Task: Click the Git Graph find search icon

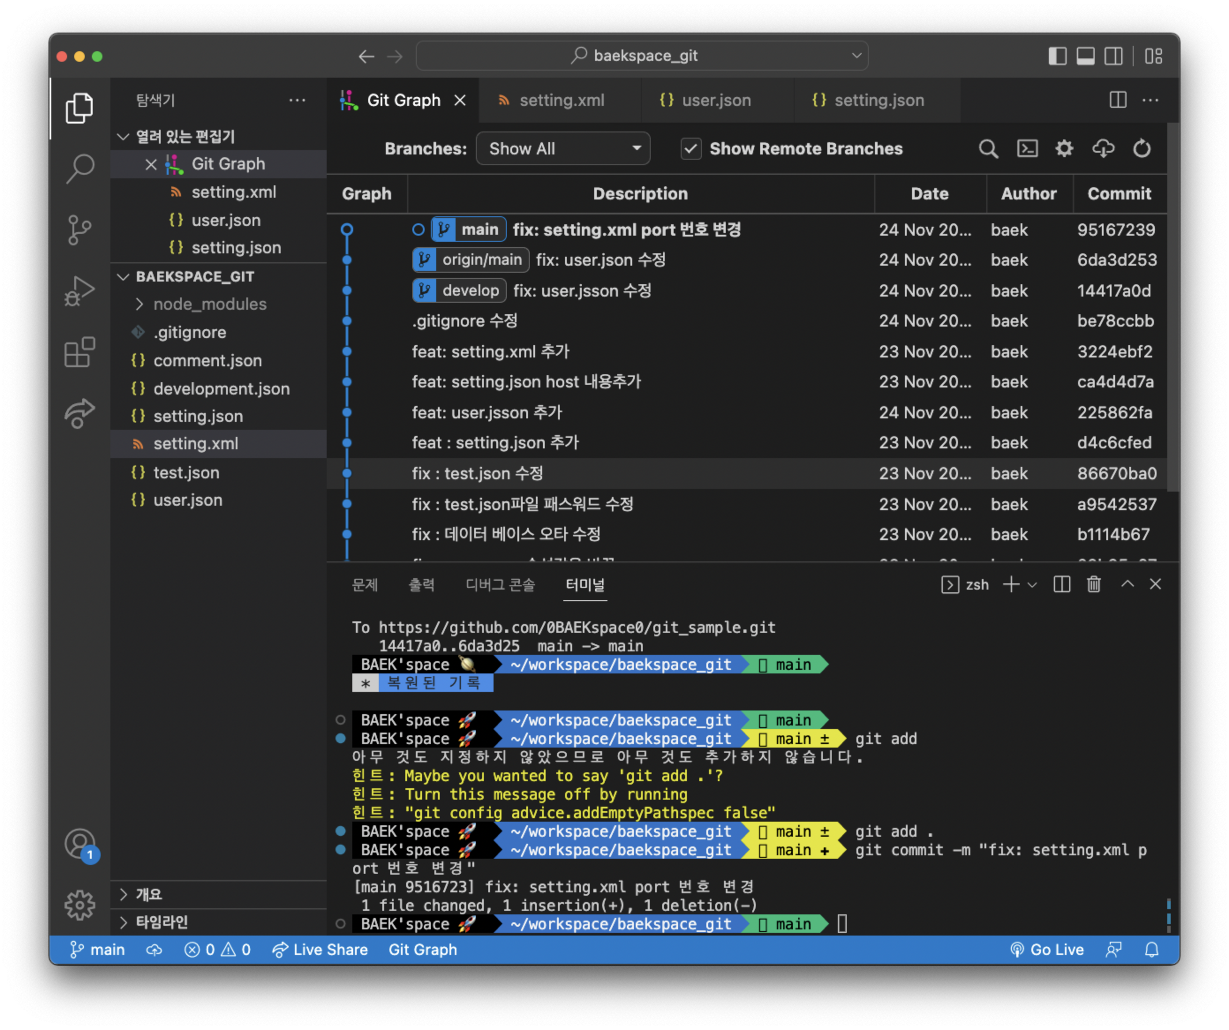Action: pos(988,149)
